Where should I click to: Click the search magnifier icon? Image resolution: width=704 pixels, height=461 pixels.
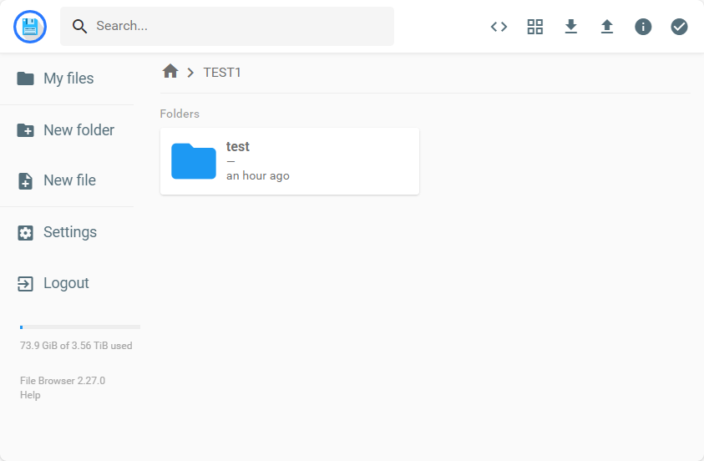tap(79, 27)
